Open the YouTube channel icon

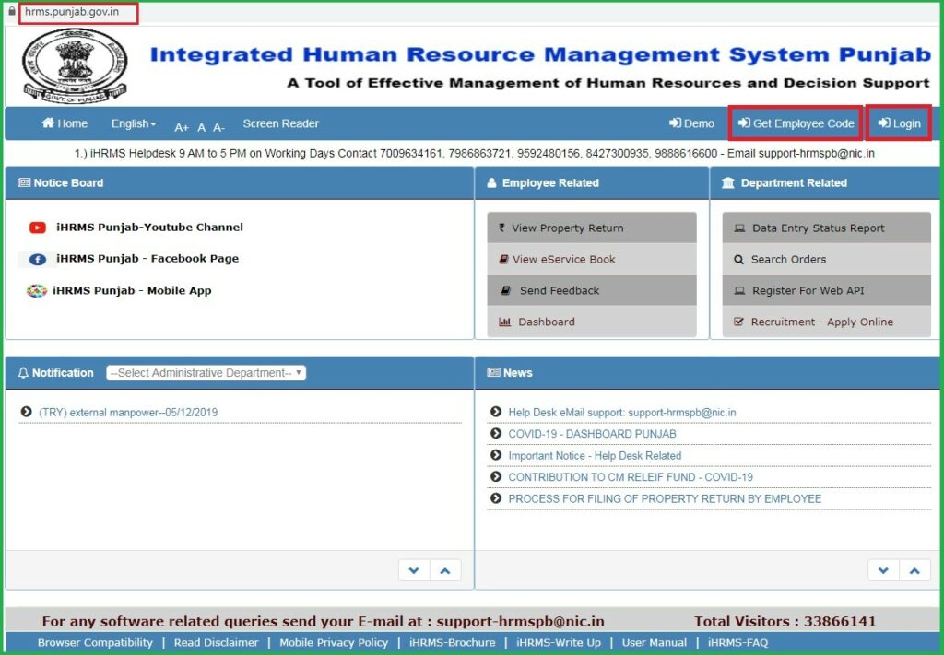point(37,228)
